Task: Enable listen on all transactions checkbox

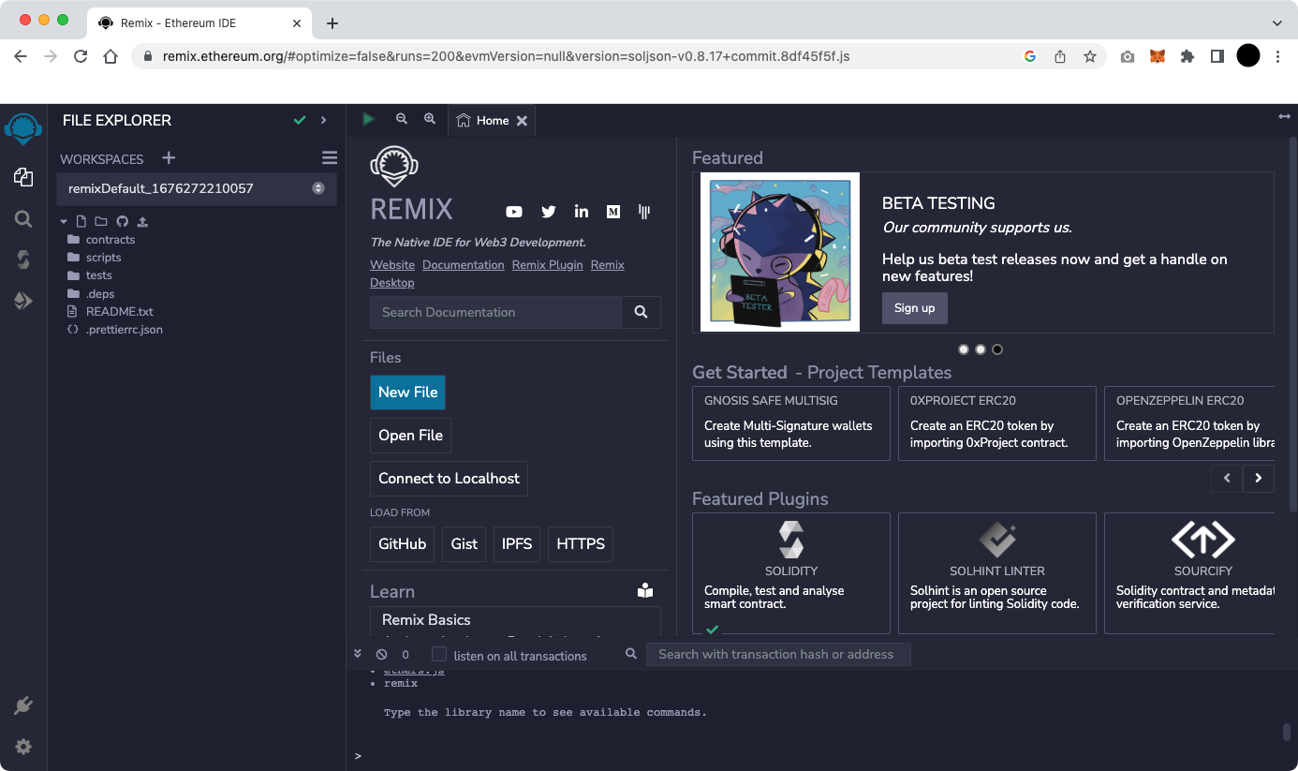Action: tap(438, 654)
